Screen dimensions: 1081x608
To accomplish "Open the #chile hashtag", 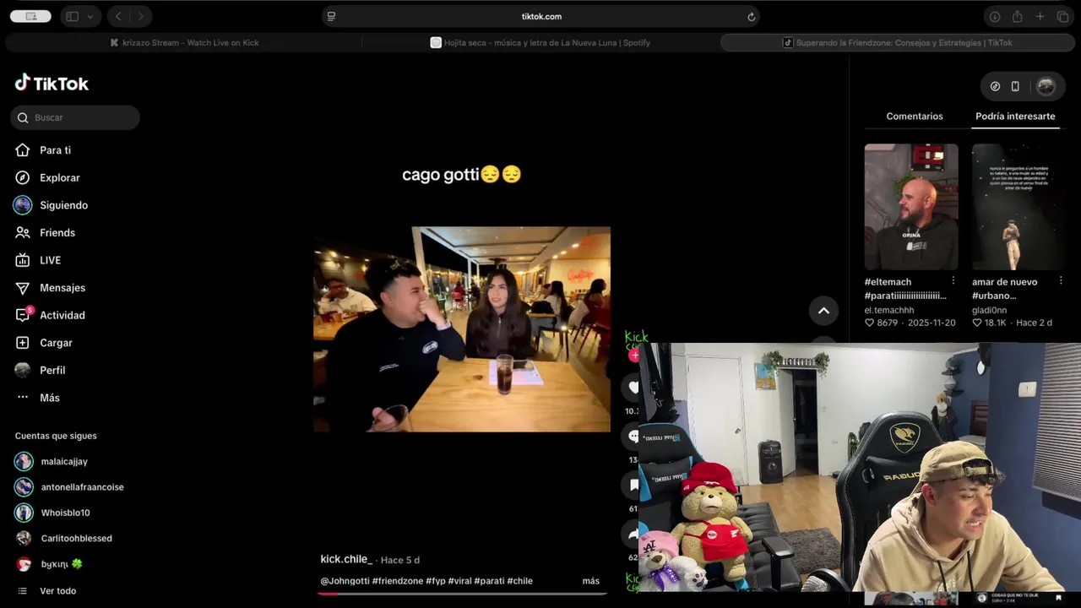I will coord(519,581).
